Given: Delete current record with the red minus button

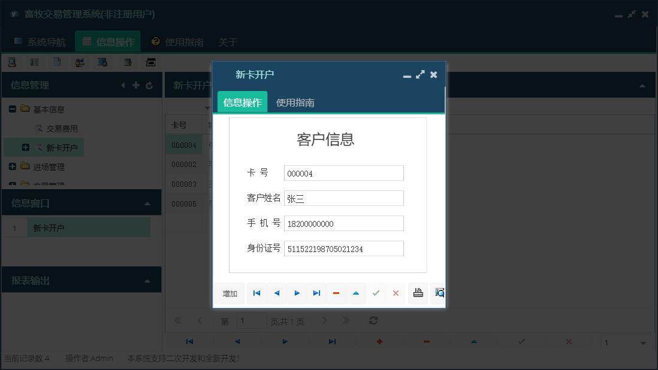Looking at the screenshot, I should pos(336,293).
